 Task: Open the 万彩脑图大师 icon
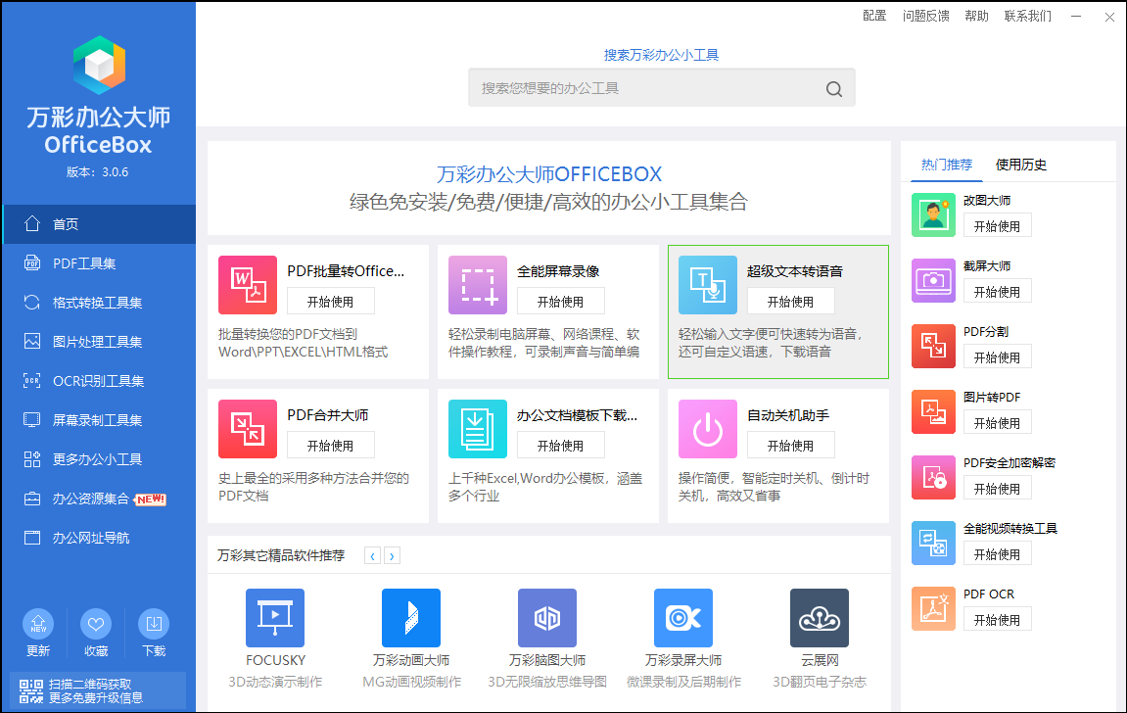click(x=547, y=618)
